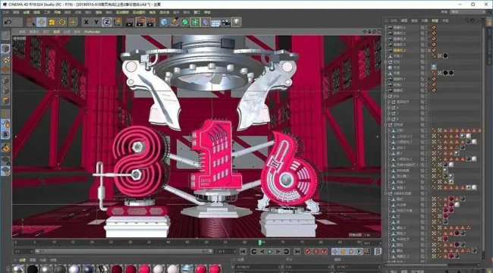Toggle position keyframe recording

coord(335,251)
